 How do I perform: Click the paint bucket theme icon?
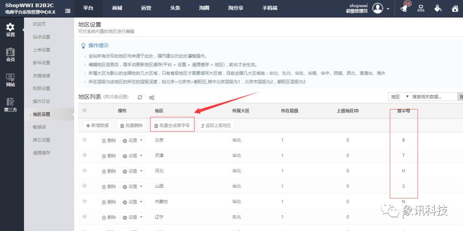438,8
